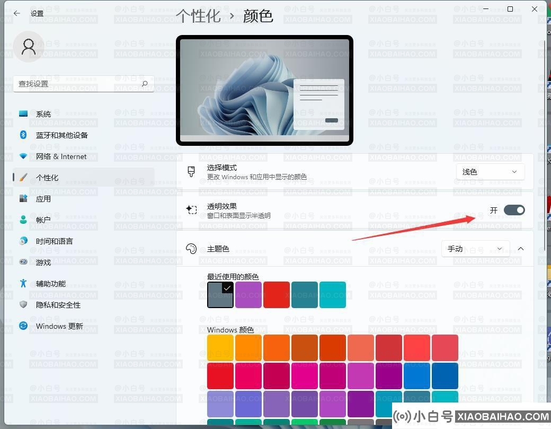Collapse the 主题色 section chevron
Screen dimensions: 551x429
[521, 249]
